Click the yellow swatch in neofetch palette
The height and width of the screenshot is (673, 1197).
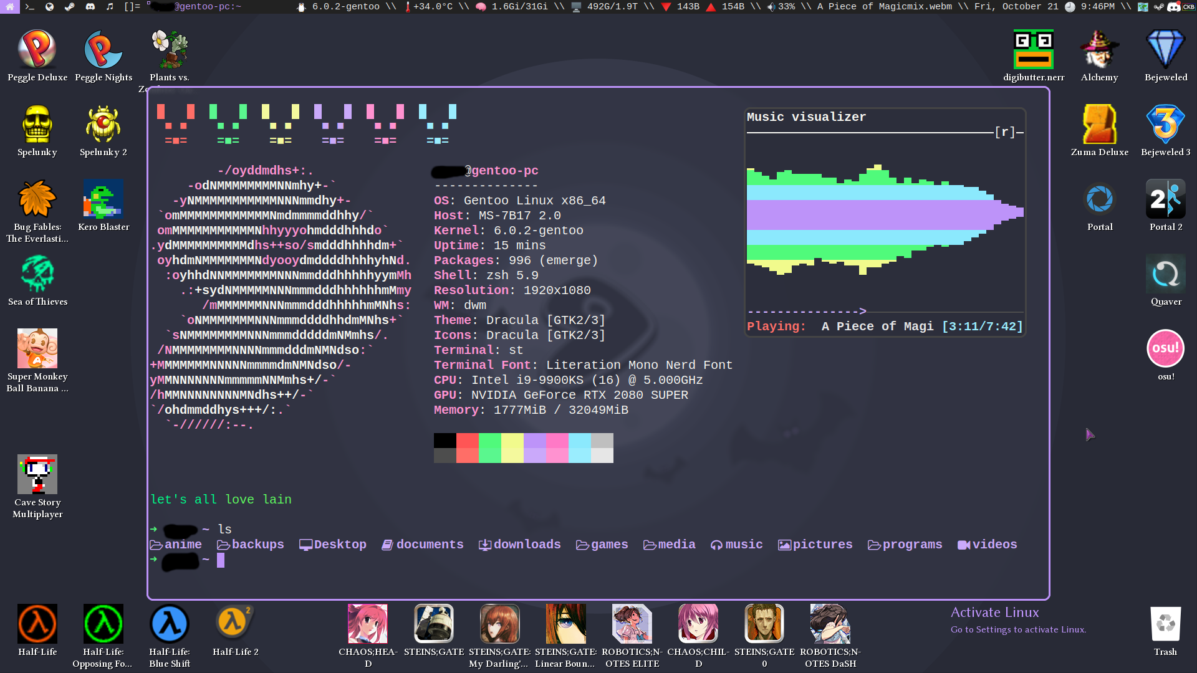[512, 441]
